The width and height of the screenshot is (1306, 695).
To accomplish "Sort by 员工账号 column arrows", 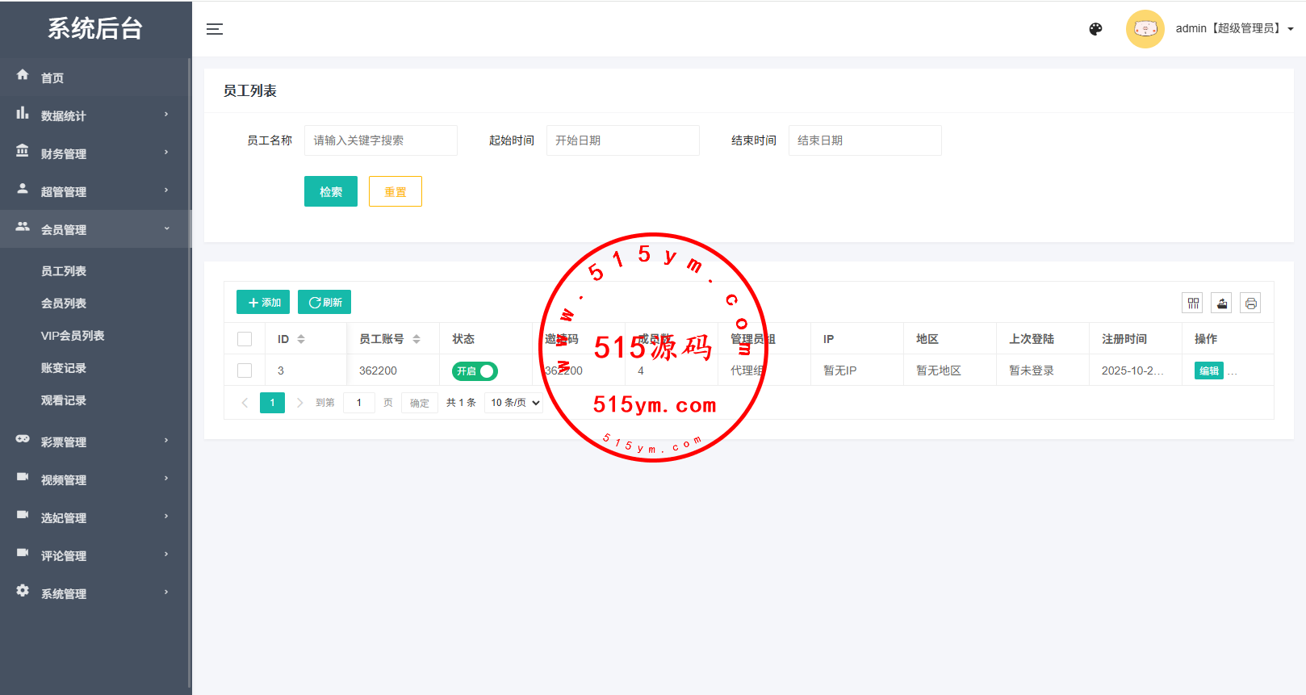I will click(x=416, y=339).
